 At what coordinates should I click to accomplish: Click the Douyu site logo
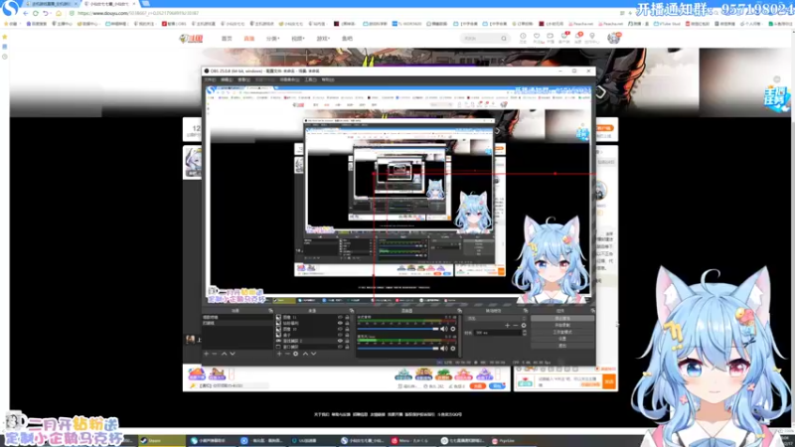191,39
